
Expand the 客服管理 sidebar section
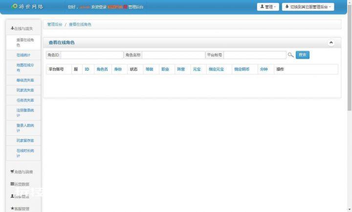pyautogui.click(x=20, y=209)
